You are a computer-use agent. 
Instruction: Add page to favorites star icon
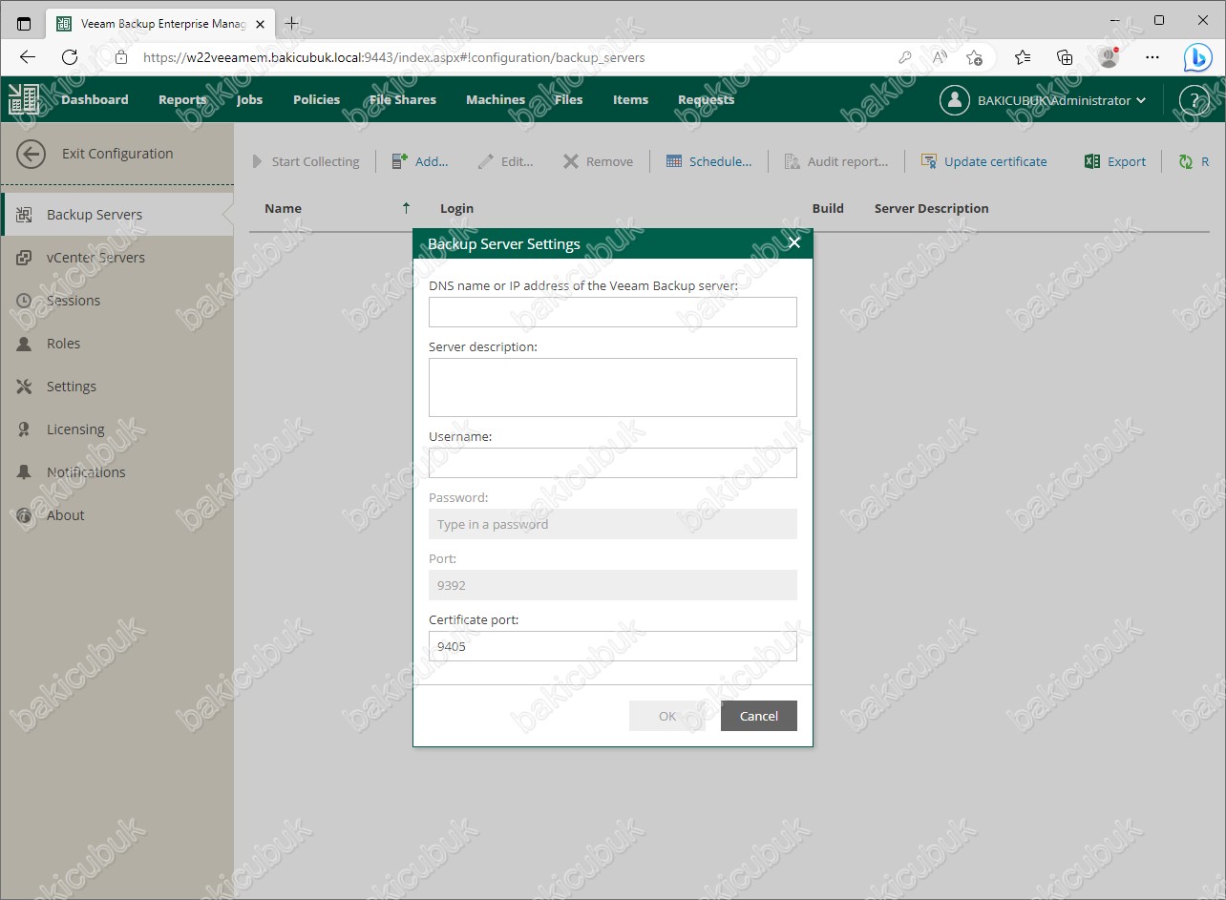[974, 57]
